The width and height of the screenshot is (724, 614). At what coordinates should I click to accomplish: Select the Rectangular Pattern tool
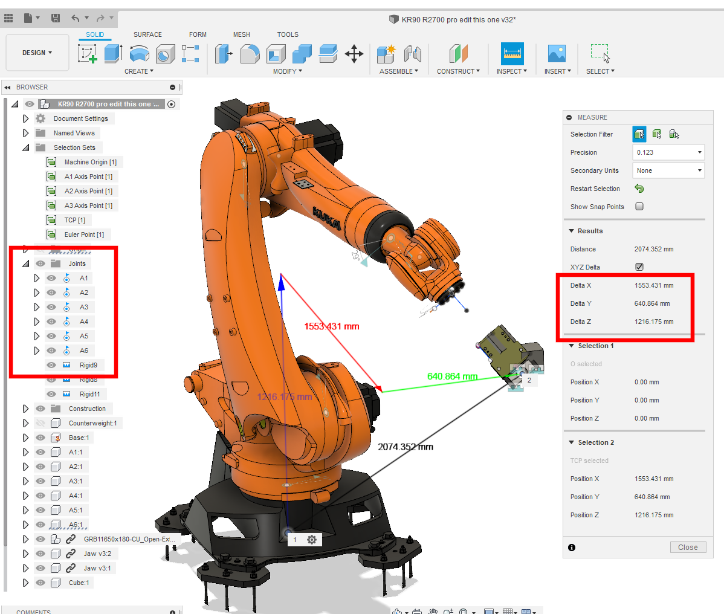pos(190,54)
